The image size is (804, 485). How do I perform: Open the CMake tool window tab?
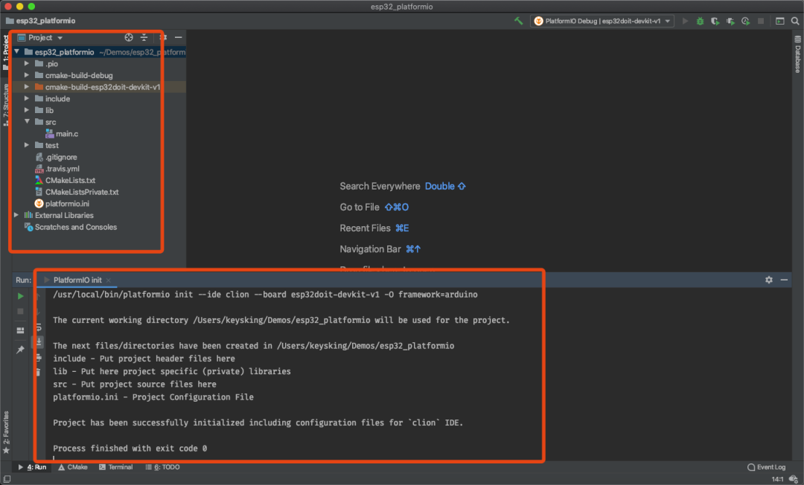(73, 467)
